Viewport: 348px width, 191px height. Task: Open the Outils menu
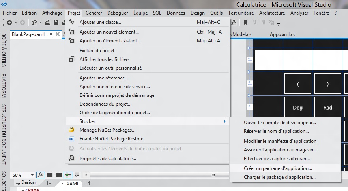[216, 13]
